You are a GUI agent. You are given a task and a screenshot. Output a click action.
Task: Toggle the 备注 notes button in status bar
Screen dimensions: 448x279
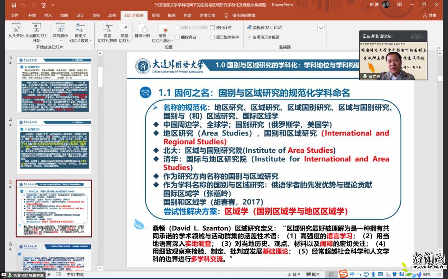click(294, 274)
